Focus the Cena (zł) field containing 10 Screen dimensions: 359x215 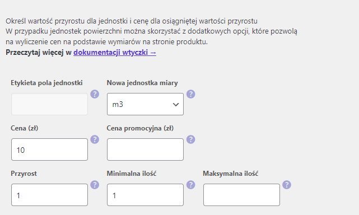[49, 149]
